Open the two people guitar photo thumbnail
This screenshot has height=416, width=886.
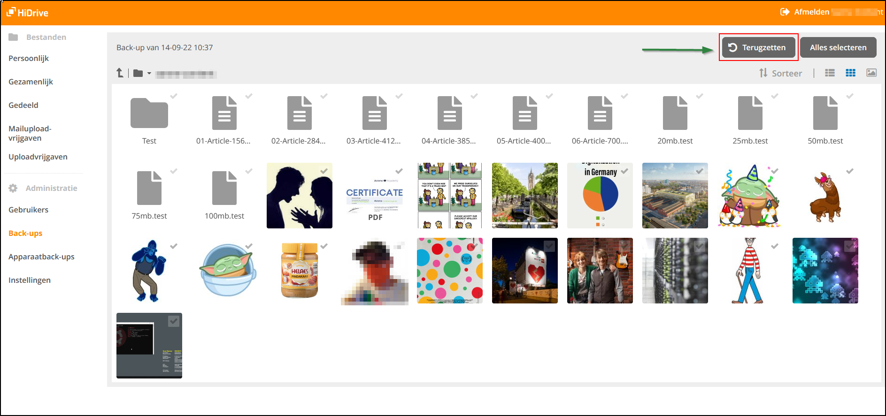[x=600, y=271]
